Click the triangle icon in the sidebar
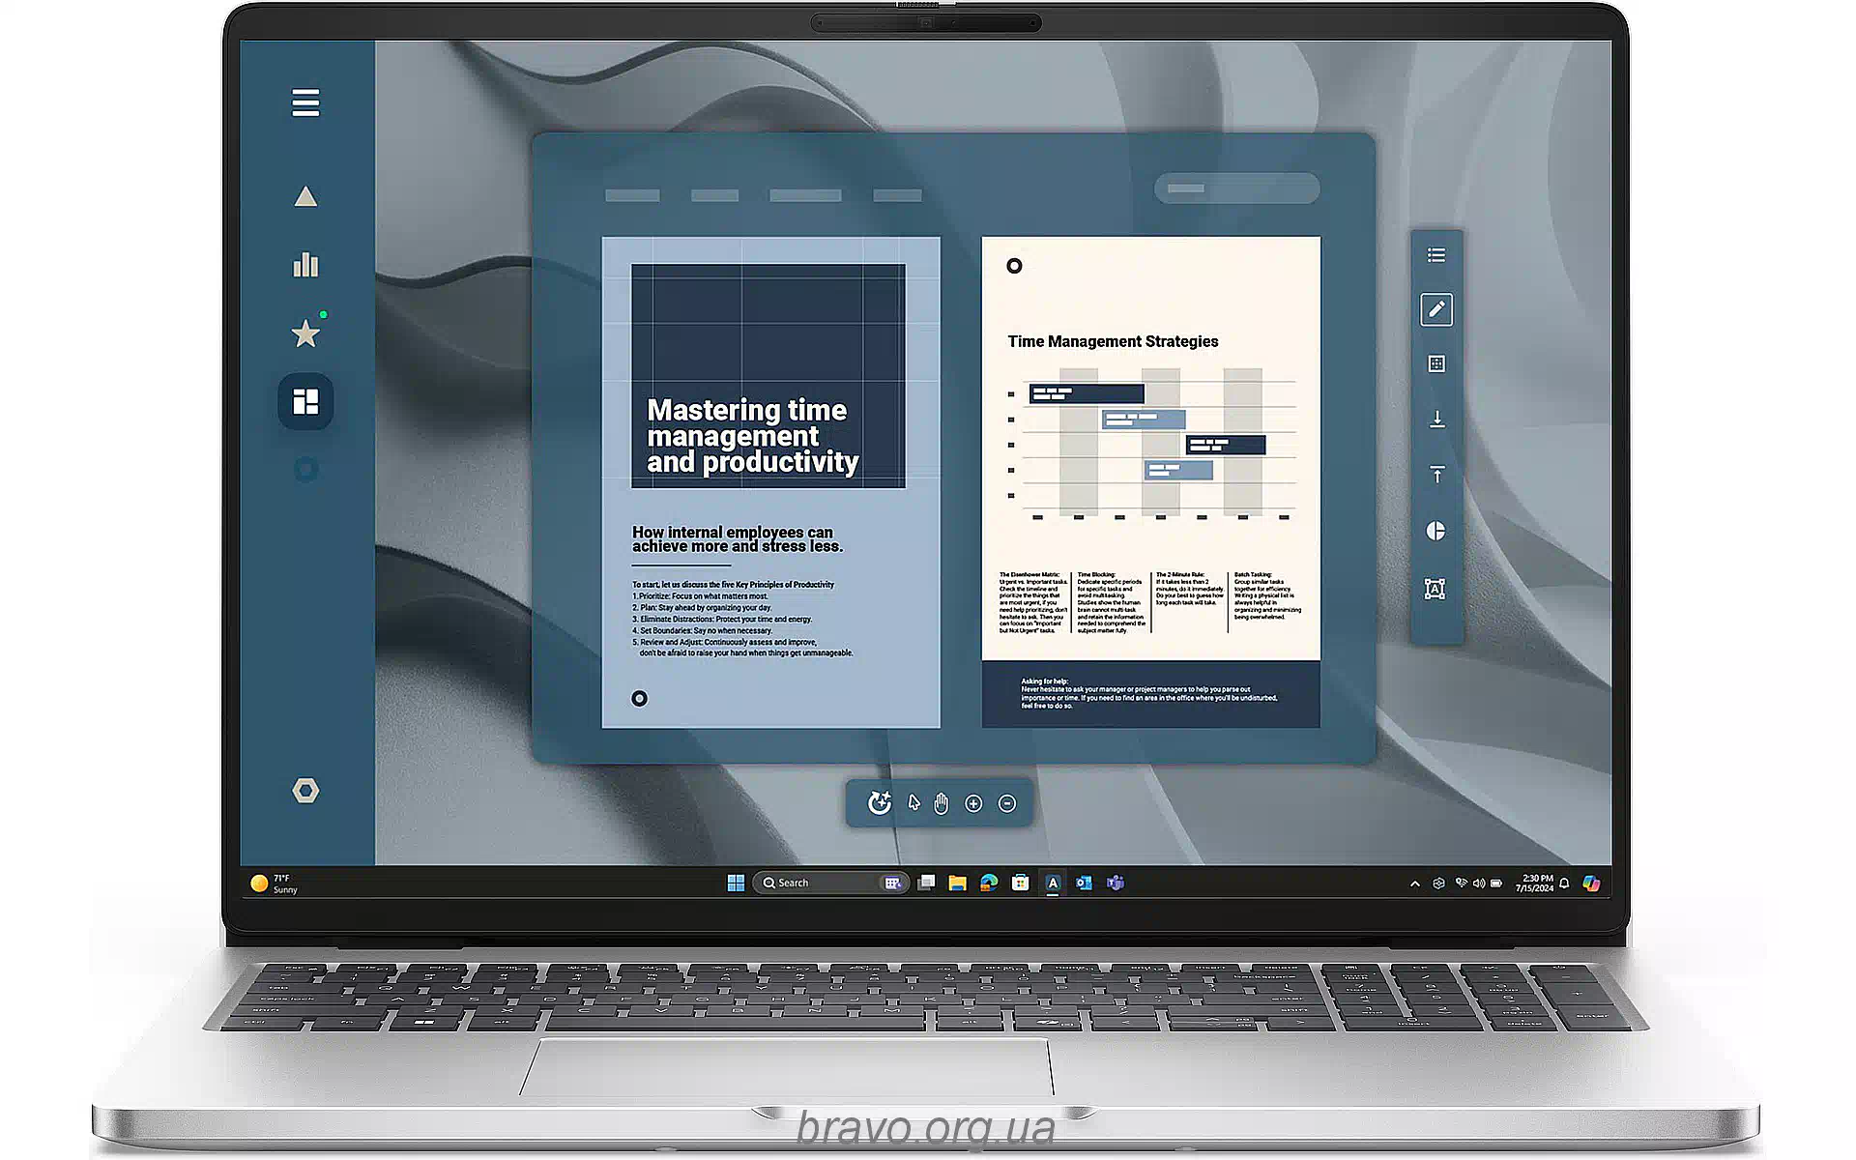Image resolution: width=1856 pixels, height=1160 pixels. 305,197
